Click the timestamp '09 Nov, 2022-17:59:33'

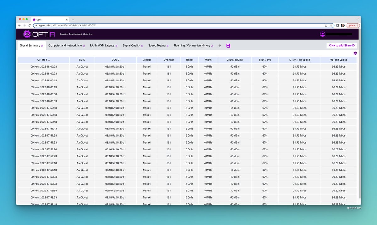(44, 143)
